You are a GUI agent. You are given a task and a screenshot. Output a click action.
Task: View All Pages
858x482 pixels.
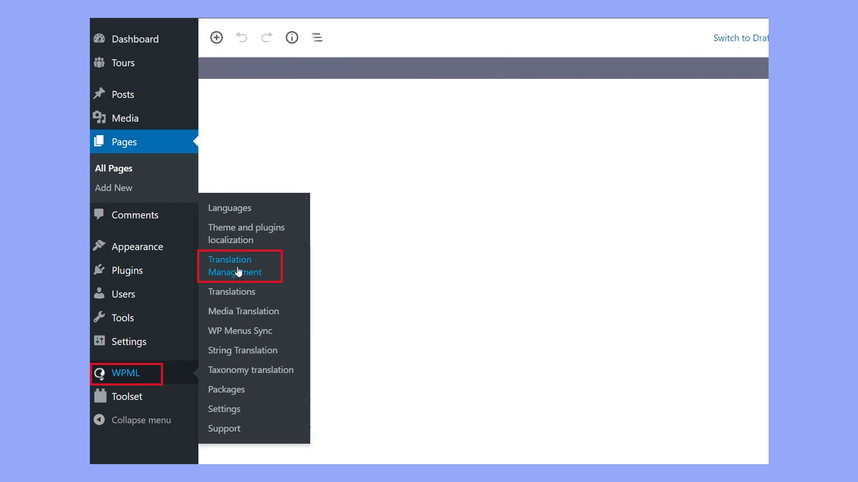(113, 168)
